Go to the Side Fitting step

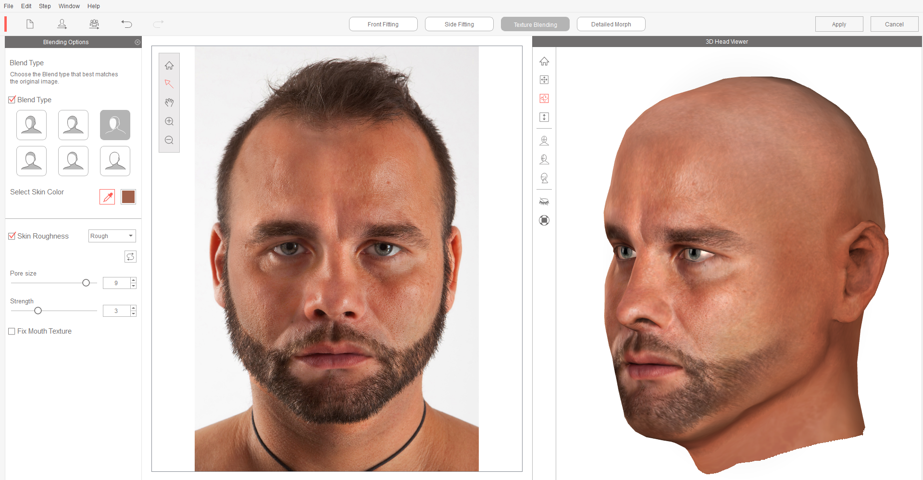pyautogui.click(x=459, y=24)
